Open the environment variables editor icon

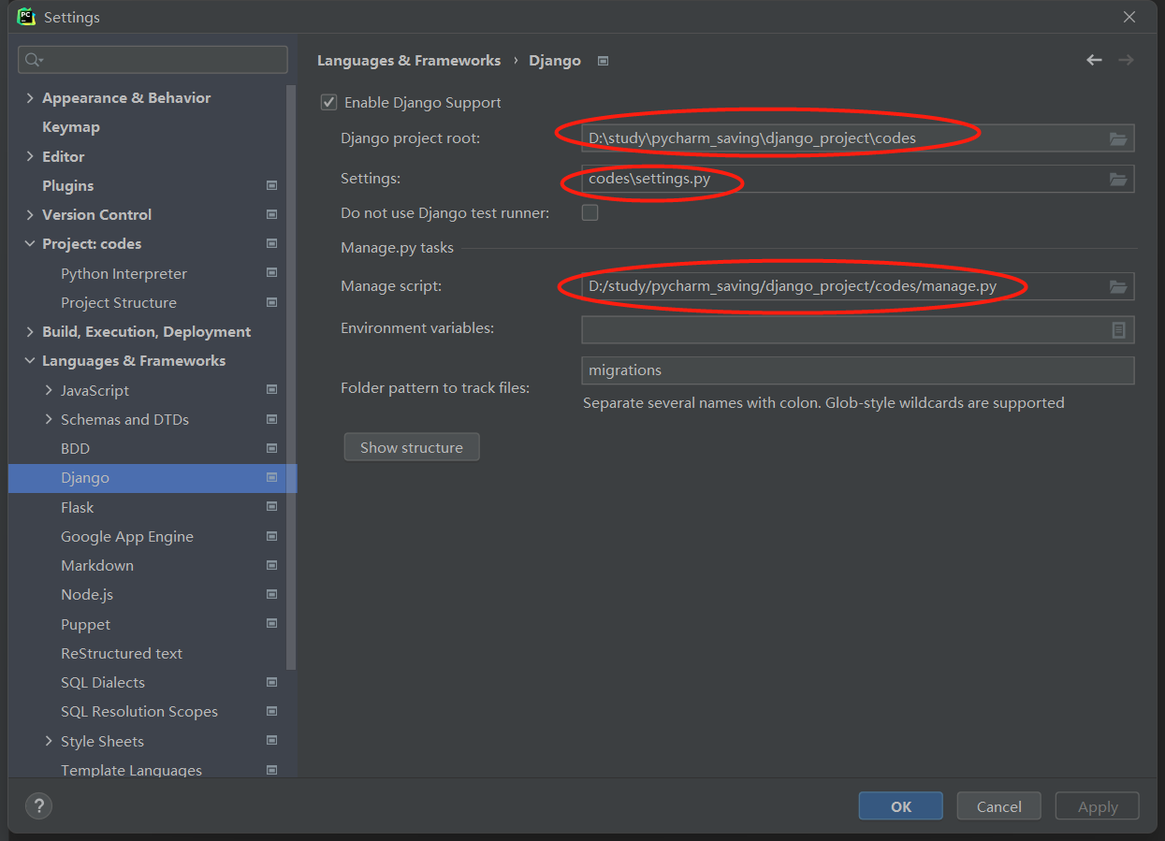click(x=1118, y=329)
